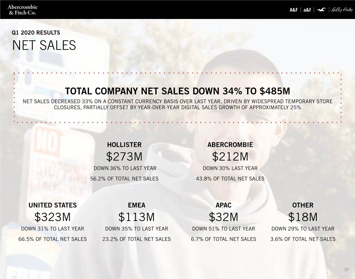Click the lowercase a&f kids brand logo
This screenshot has width=355, height=279.
307,10
